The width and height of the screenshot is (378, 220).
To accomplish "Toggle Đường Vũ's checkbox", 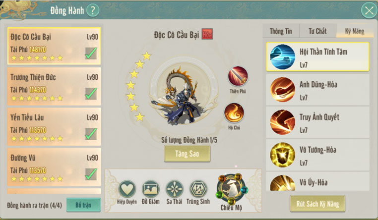I will point(91,174).
